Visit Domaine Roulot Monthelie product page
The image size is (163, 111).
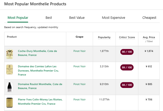pos(40,86)
